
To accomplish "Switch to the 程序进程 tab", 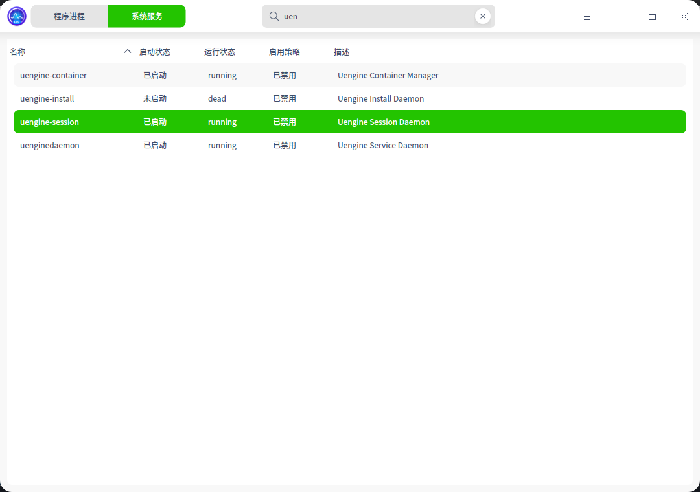I will [x=69, y=16].
